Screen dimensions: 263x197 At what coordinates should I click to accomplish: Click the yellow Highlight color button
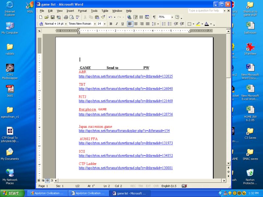(x=198, y=24)
